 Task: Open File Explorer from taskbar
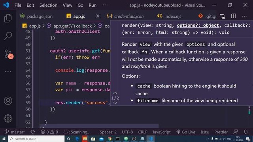click(x=85, y=138)
